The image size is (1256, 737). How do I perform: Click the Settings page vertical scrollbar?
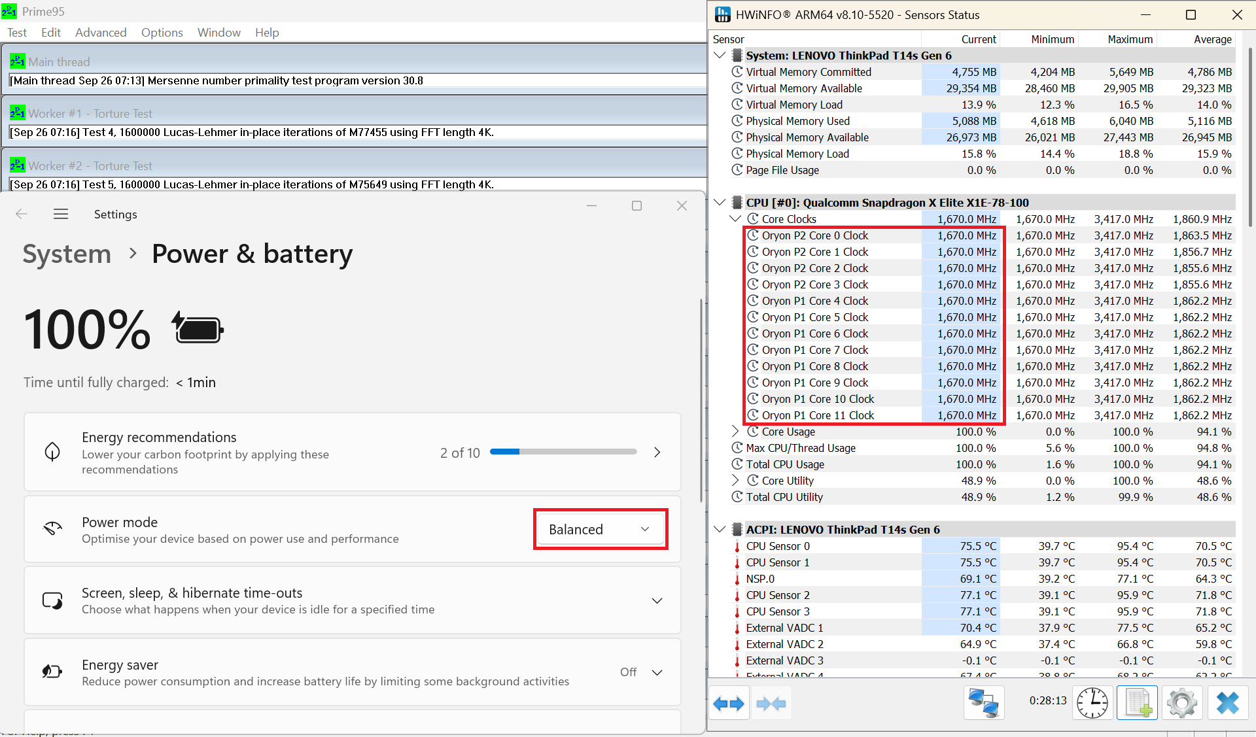click(701, 400)
